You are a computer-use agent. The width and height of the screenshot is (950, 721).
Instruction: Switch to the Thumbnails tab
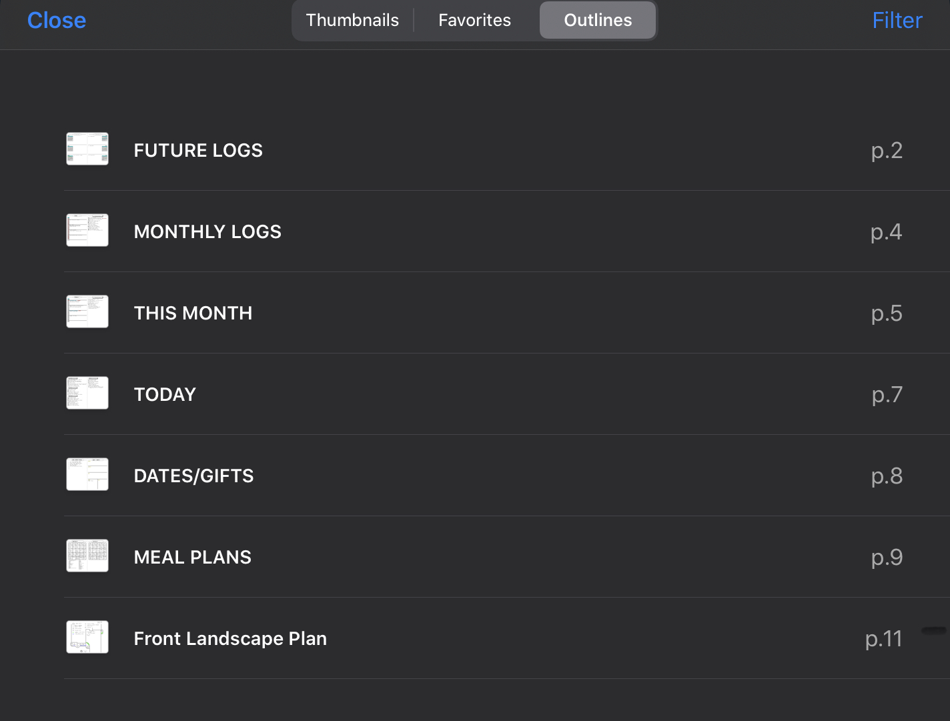(352, 20)
